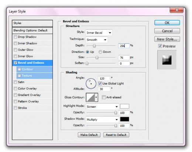Click the white highlight color swatch
Viewport: 192px width, 152px height.
(x=124, y=106)
